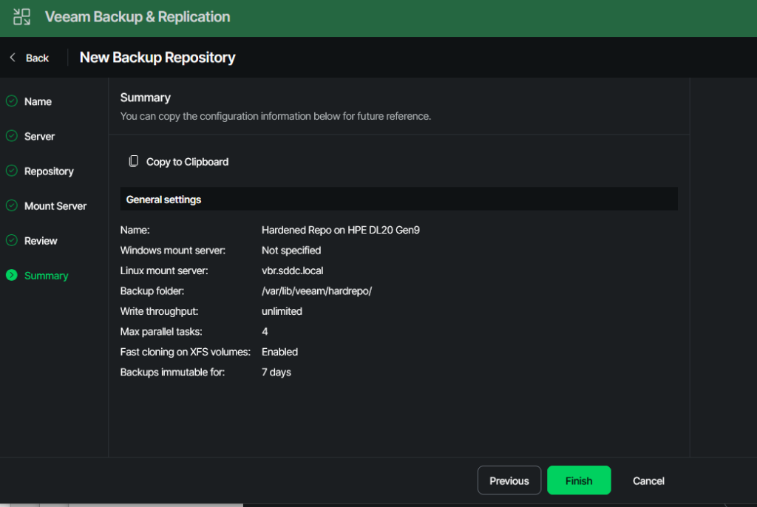
Task: Jump to the Mount Server step
Action: tap(55, 206)
